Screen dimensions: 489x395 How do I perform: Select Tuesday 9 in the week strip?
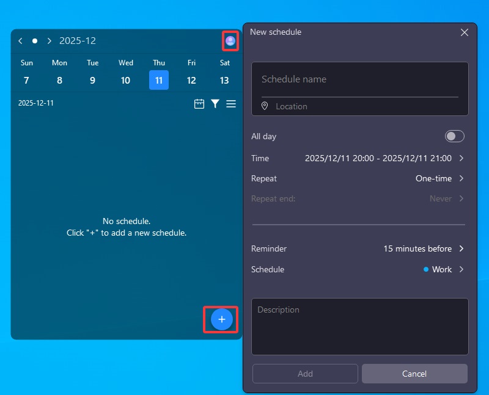tap(92, 80)
